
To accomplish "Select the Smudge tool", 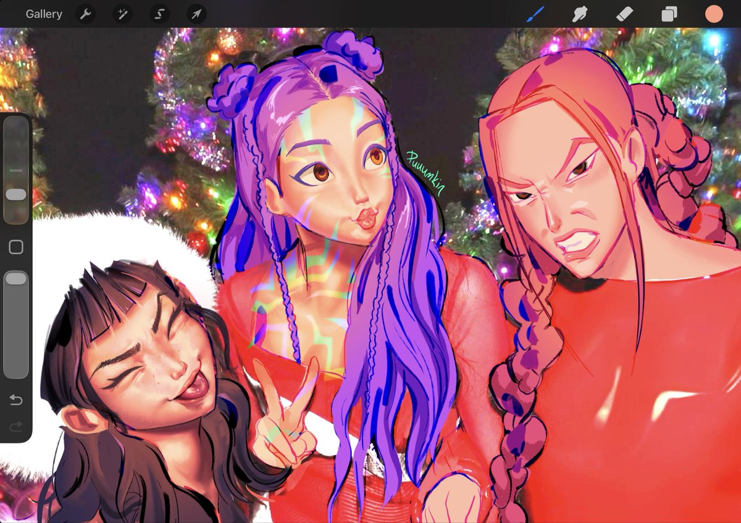I will point(580,14).
